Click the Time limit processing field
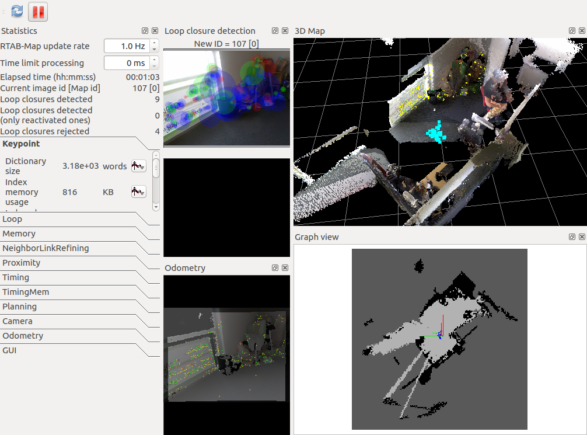The width and height of the screenshot is (587, 435). pyautogui.click(x=126, y=63)
